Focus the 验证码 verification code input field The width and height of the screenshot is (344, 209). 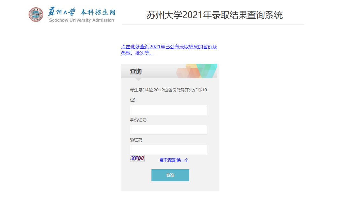click(x=168, y=150)
